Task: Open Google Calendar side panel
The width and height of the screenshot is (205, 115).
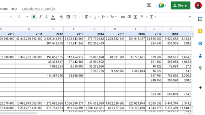Action: [200, 19]
